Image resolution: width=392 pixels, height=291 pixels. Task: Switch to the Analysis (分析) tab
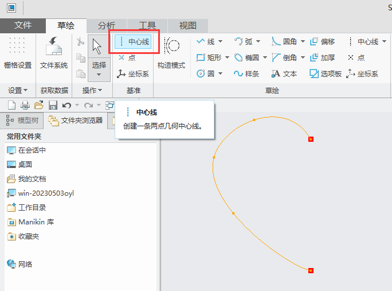[x=107, y=26]
